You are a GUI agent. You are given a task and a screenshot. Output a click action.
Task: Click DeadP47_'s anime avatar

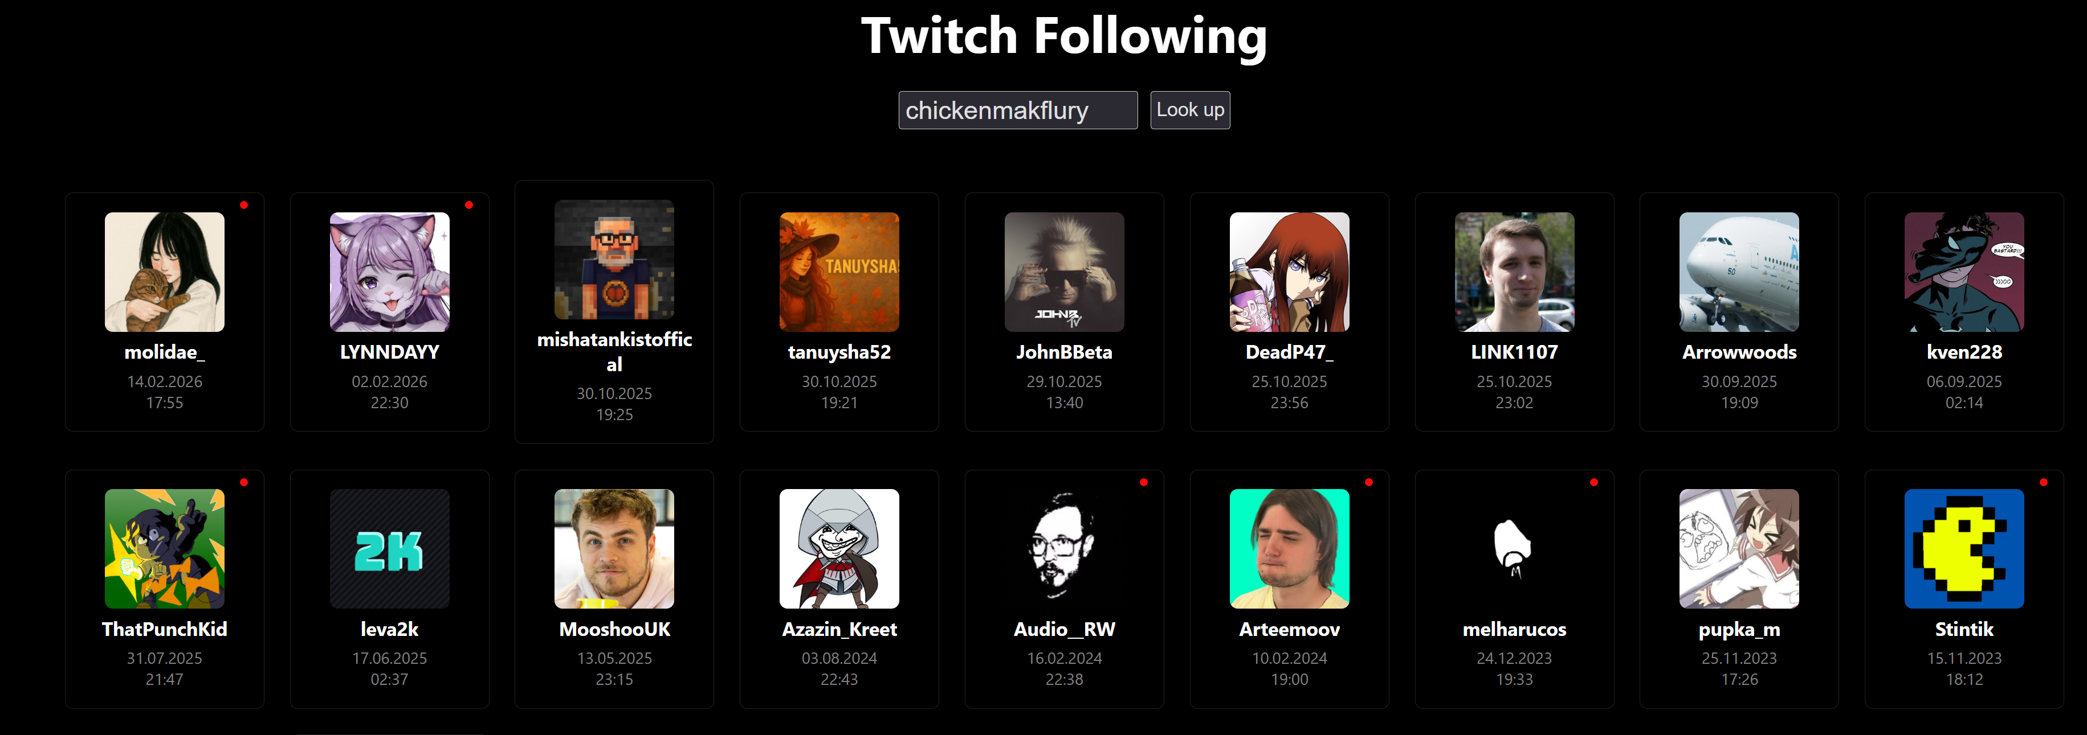(x=1290, y=272)
